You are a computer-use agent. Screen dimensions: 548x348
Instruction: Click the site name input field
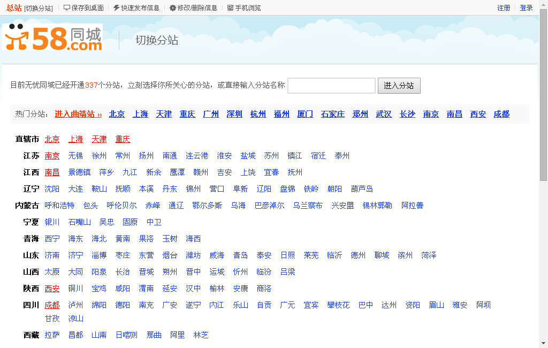pyautogui.click(x=331, y=85)
